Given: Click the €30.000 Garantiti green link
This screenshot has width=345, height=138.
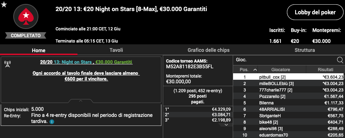Looking at the screenshot, I should pos(114,62).
